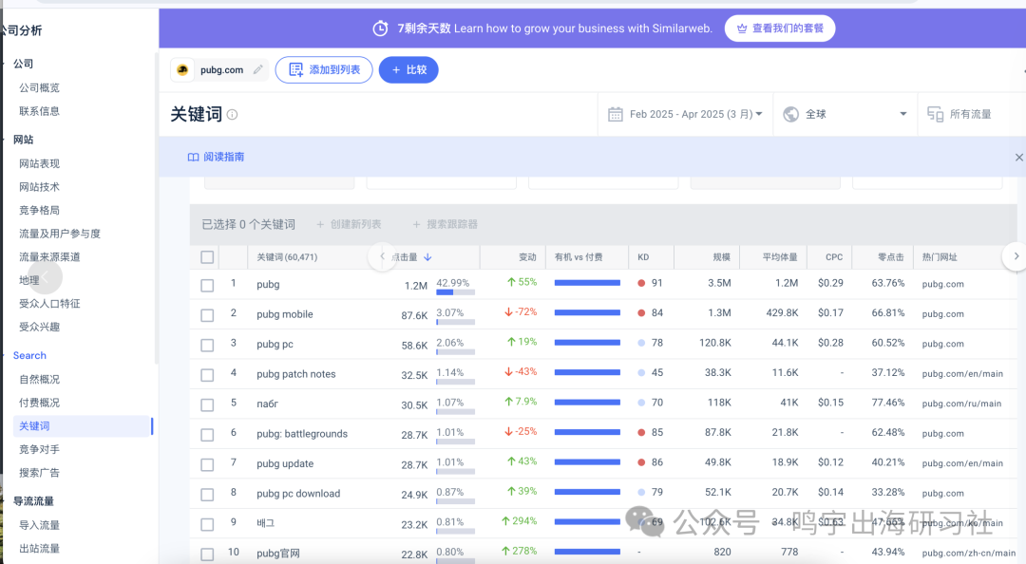Viewport: 1026px width, 564px height.
Task: Check the box for pubg pc download
Action: [207, 495]
